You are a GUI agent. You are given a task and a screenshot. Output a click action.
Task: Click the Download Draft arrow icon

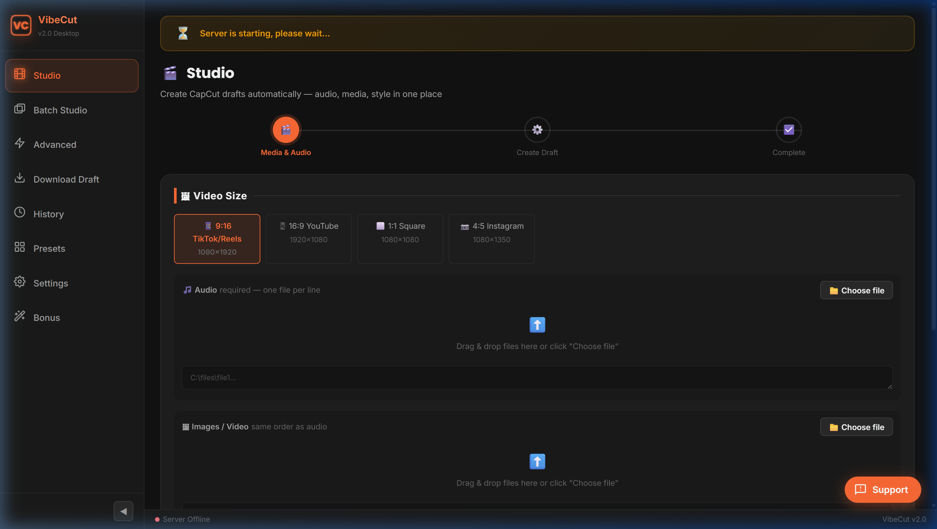point(20,178)
